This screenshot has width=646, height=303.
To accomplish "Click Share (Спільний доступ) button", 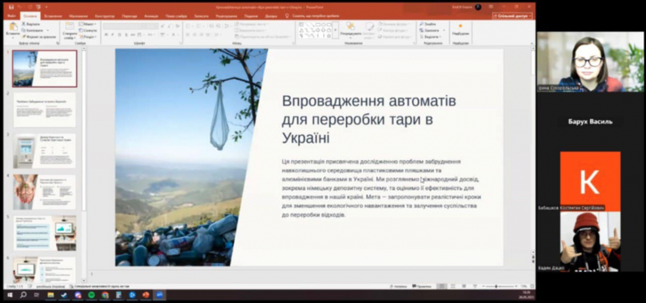I will [x=512, y=16].
